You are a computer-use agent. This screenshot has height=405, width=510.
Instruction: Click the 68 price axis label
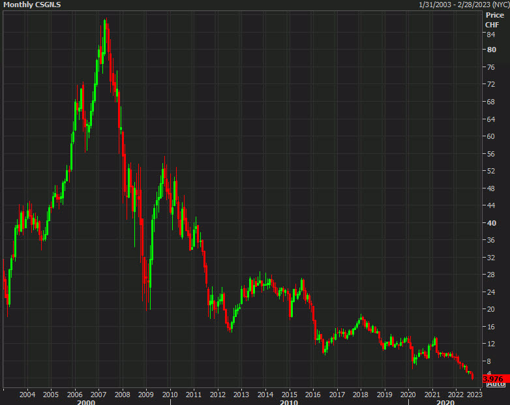(491, 102)
